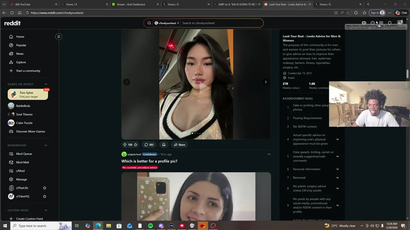Click the No cosmetic procedure advice flair
410x230 pixels.
point(140,167)
